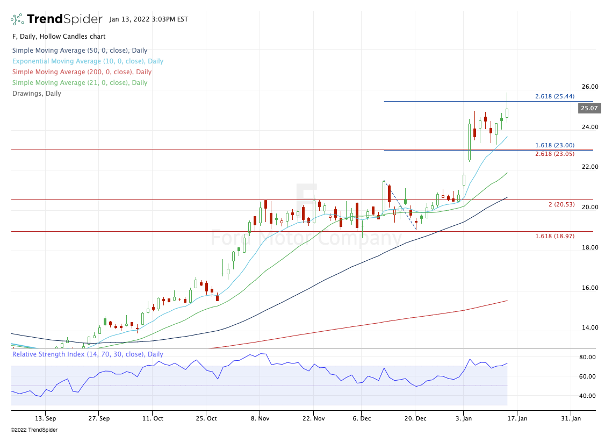Viewport: 612px width, 435px height.
Task: Click the '31. Jan' date axis label
Action: (x=571, y=418)
